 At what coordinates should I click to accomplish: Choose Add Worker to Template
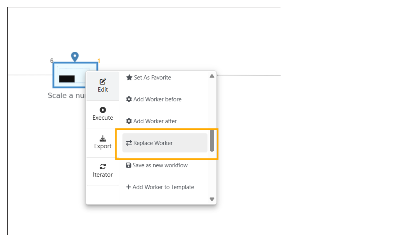coord(163,187)
